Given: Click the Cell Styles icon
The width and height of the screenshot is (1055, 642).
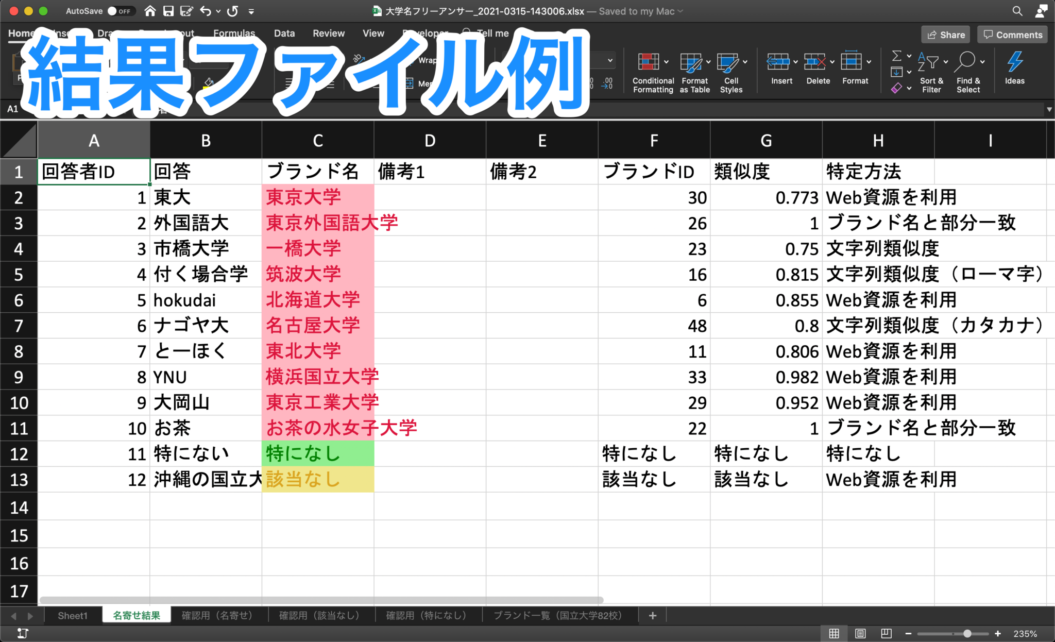Looking at the screenshot, I should pyautogui.click(x=727, y=62).
